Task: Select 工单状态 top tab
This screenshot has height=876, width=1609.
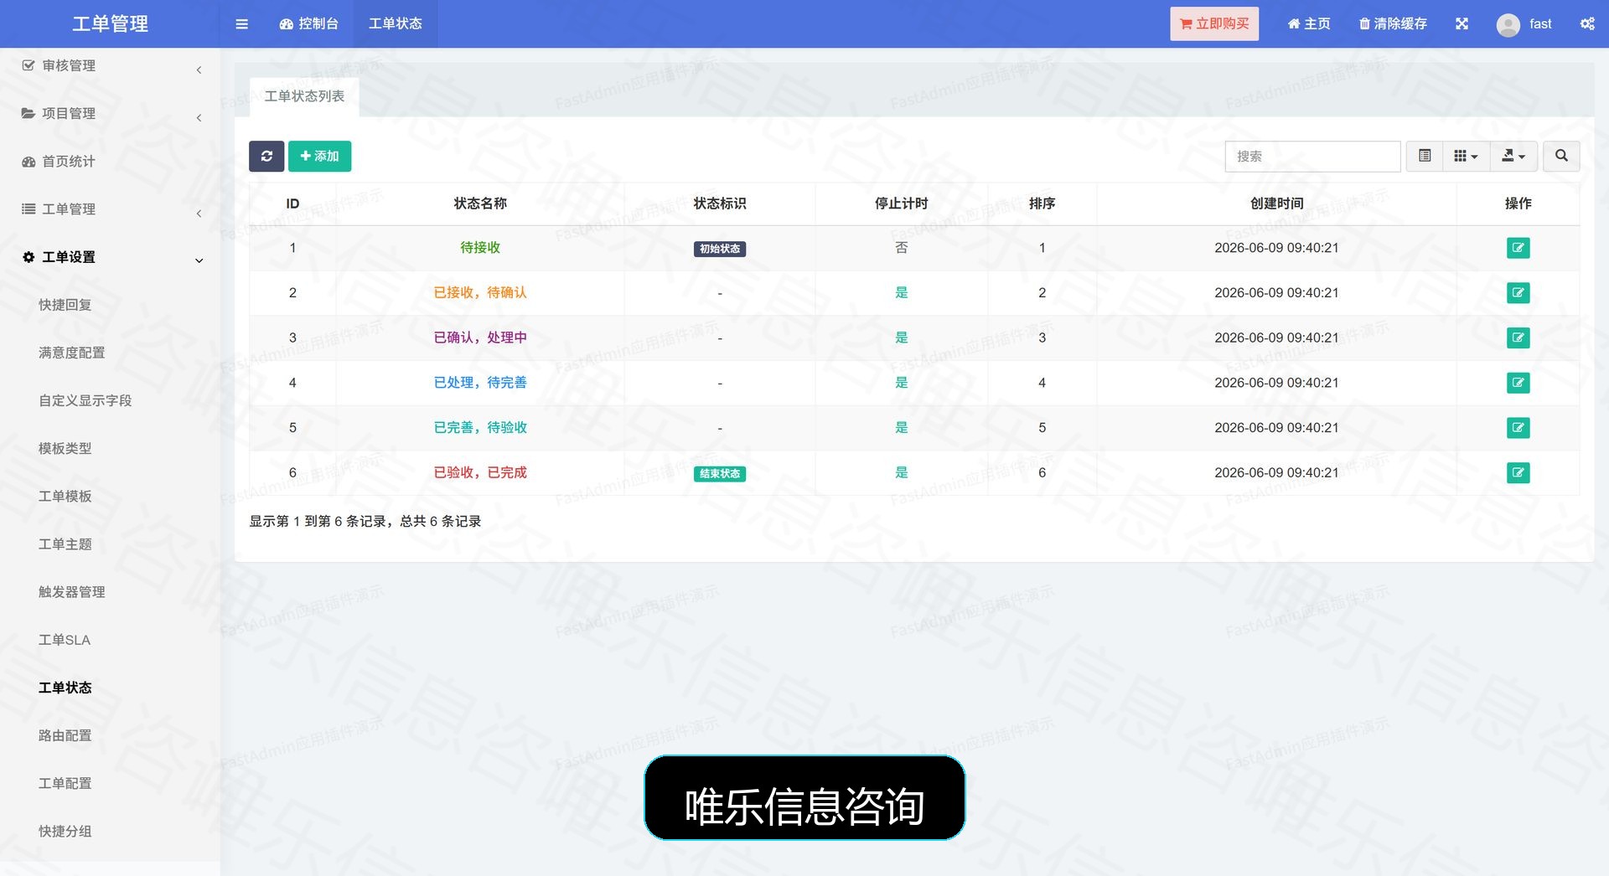Action: pyautogui.click(x=396, y=23)
